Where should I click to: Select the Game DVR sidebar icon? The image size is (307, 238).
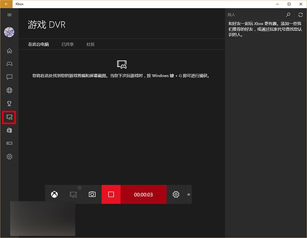point(9,117)
